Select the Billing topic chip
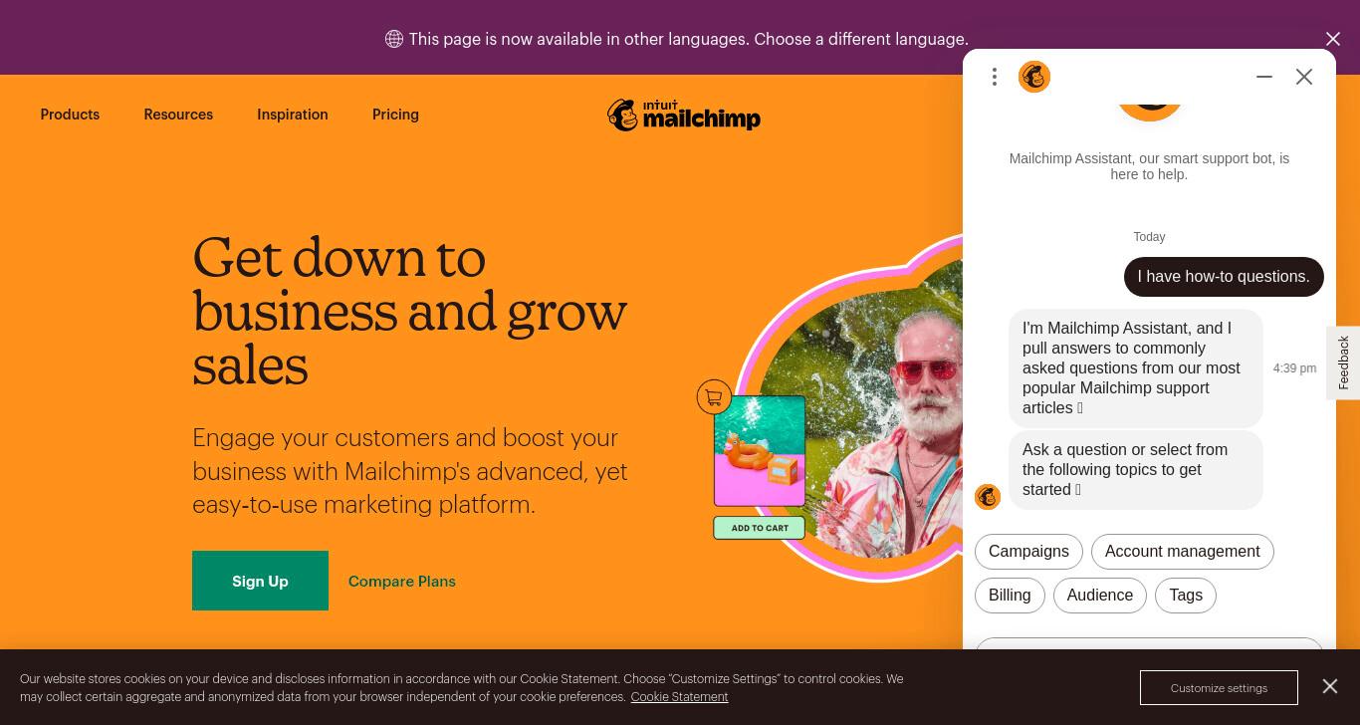The width and height of the screenshot is (1360, 725). click(x=1010, y=596)
